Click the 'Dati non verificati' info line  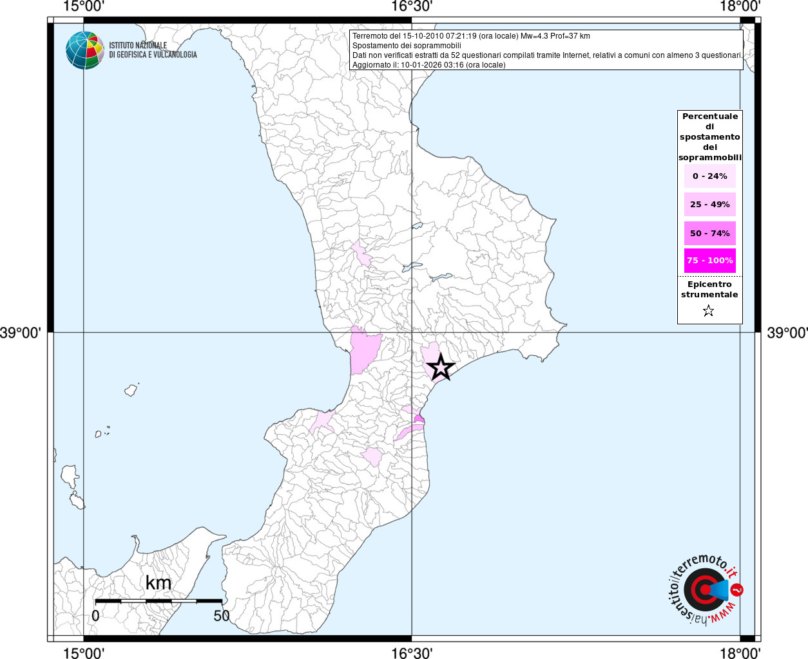(547, 55)
